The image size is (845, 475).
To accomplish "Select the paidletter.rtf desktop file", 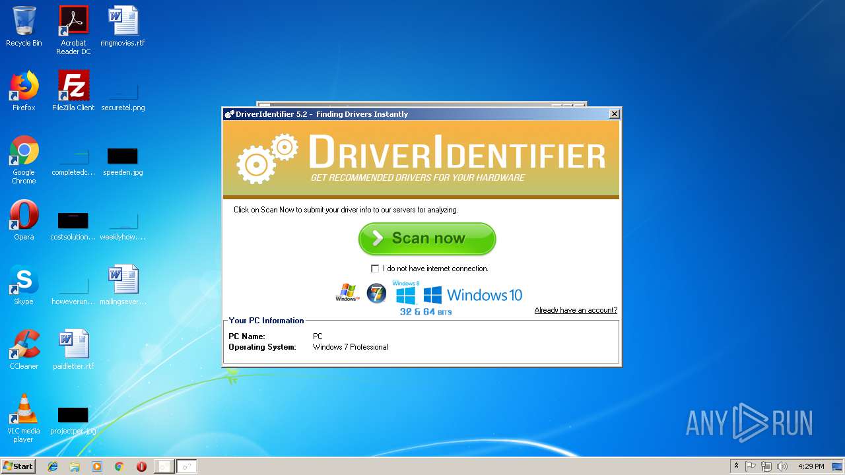I will tap(73, 350).
